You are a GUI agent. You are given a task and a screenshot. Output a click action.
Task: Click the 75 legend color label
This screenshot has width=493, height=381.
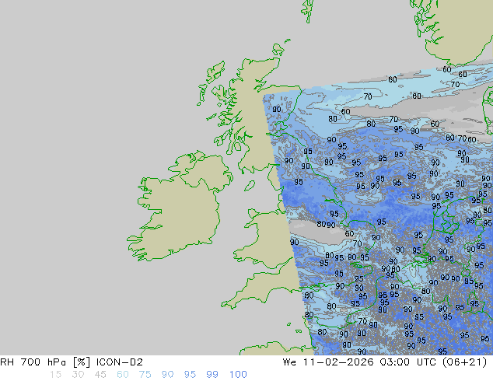[145, 375]
